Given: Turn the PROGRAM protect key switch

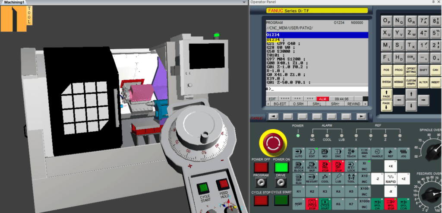Looking at the screenshot, I should tap(261, 183).
